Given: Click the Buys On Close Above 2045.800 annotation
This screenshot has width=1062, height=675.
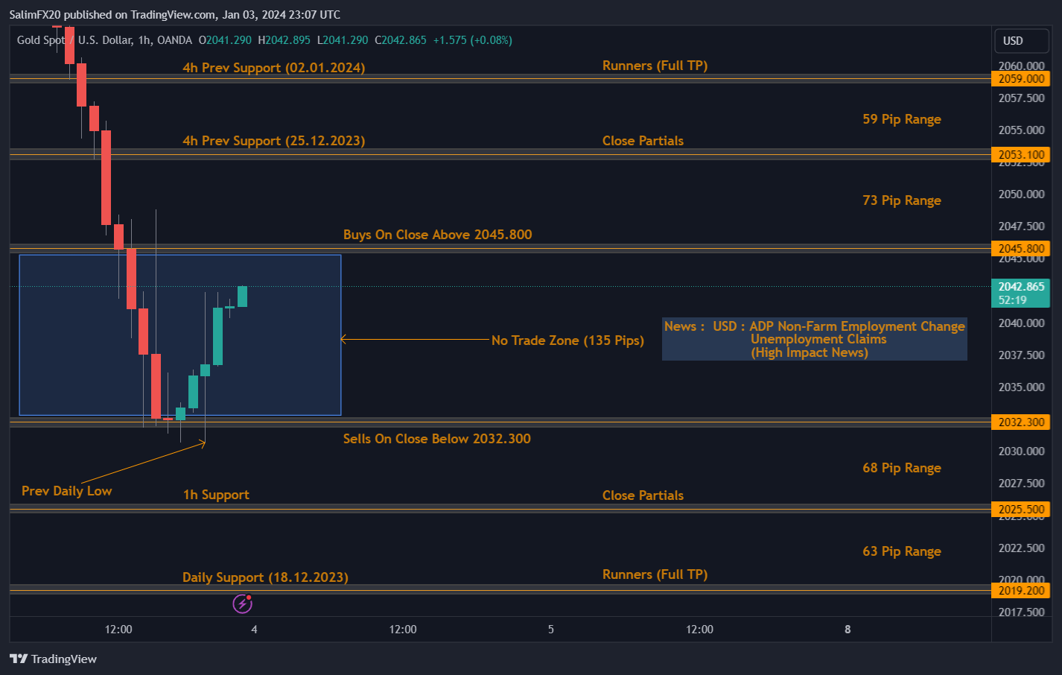Looking at the screenshot, I should 436,234.
